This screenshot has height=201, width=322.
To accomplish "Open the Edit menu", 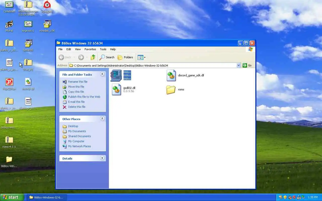I will pyautogui.click(x=69, y=49).
